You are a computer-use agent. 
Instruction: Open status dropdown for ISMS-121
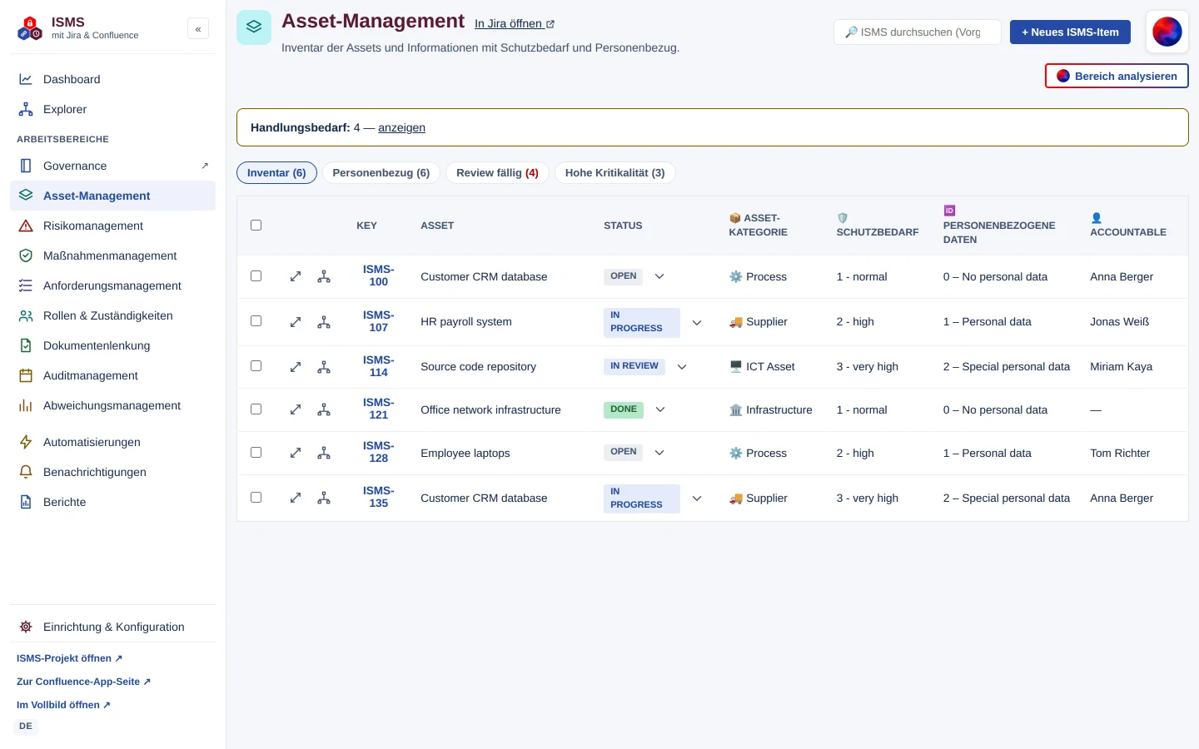[660, 409]
